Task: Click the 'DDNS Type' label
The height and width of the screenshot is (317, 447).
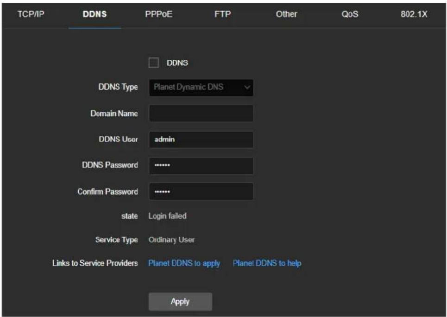Action: point(118,87)
